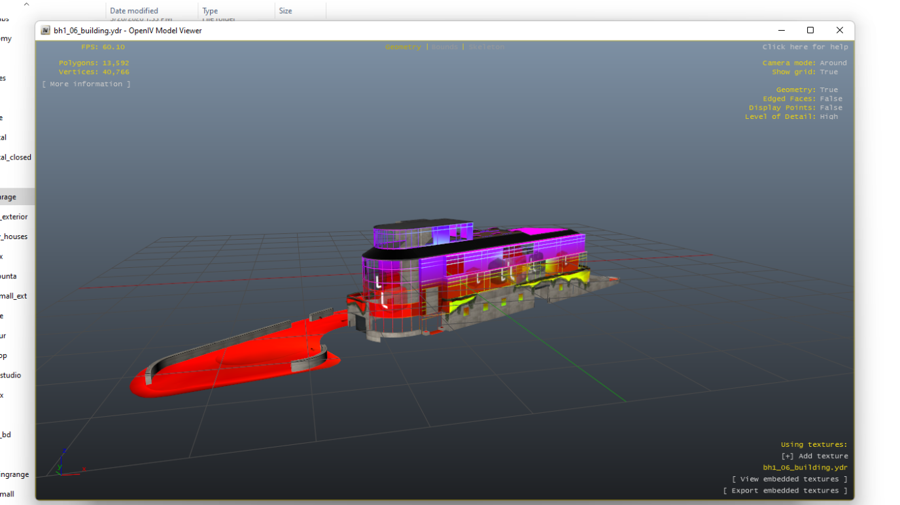Open the More information link
The width and height of the screenshot is (900, 505).
(x=86, y=84)
